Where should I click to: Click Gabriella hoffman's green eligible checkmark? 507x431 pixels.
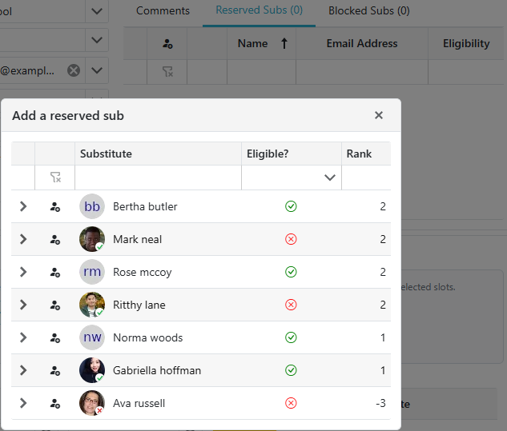point(291,370)
